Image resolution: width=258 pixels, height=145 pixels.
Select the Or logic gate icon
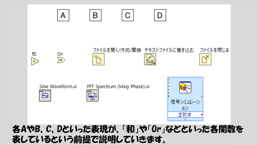point(61,60)
